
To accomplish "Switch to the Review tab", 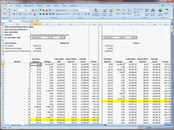I will pyautogui.click(x=56, y=6).
